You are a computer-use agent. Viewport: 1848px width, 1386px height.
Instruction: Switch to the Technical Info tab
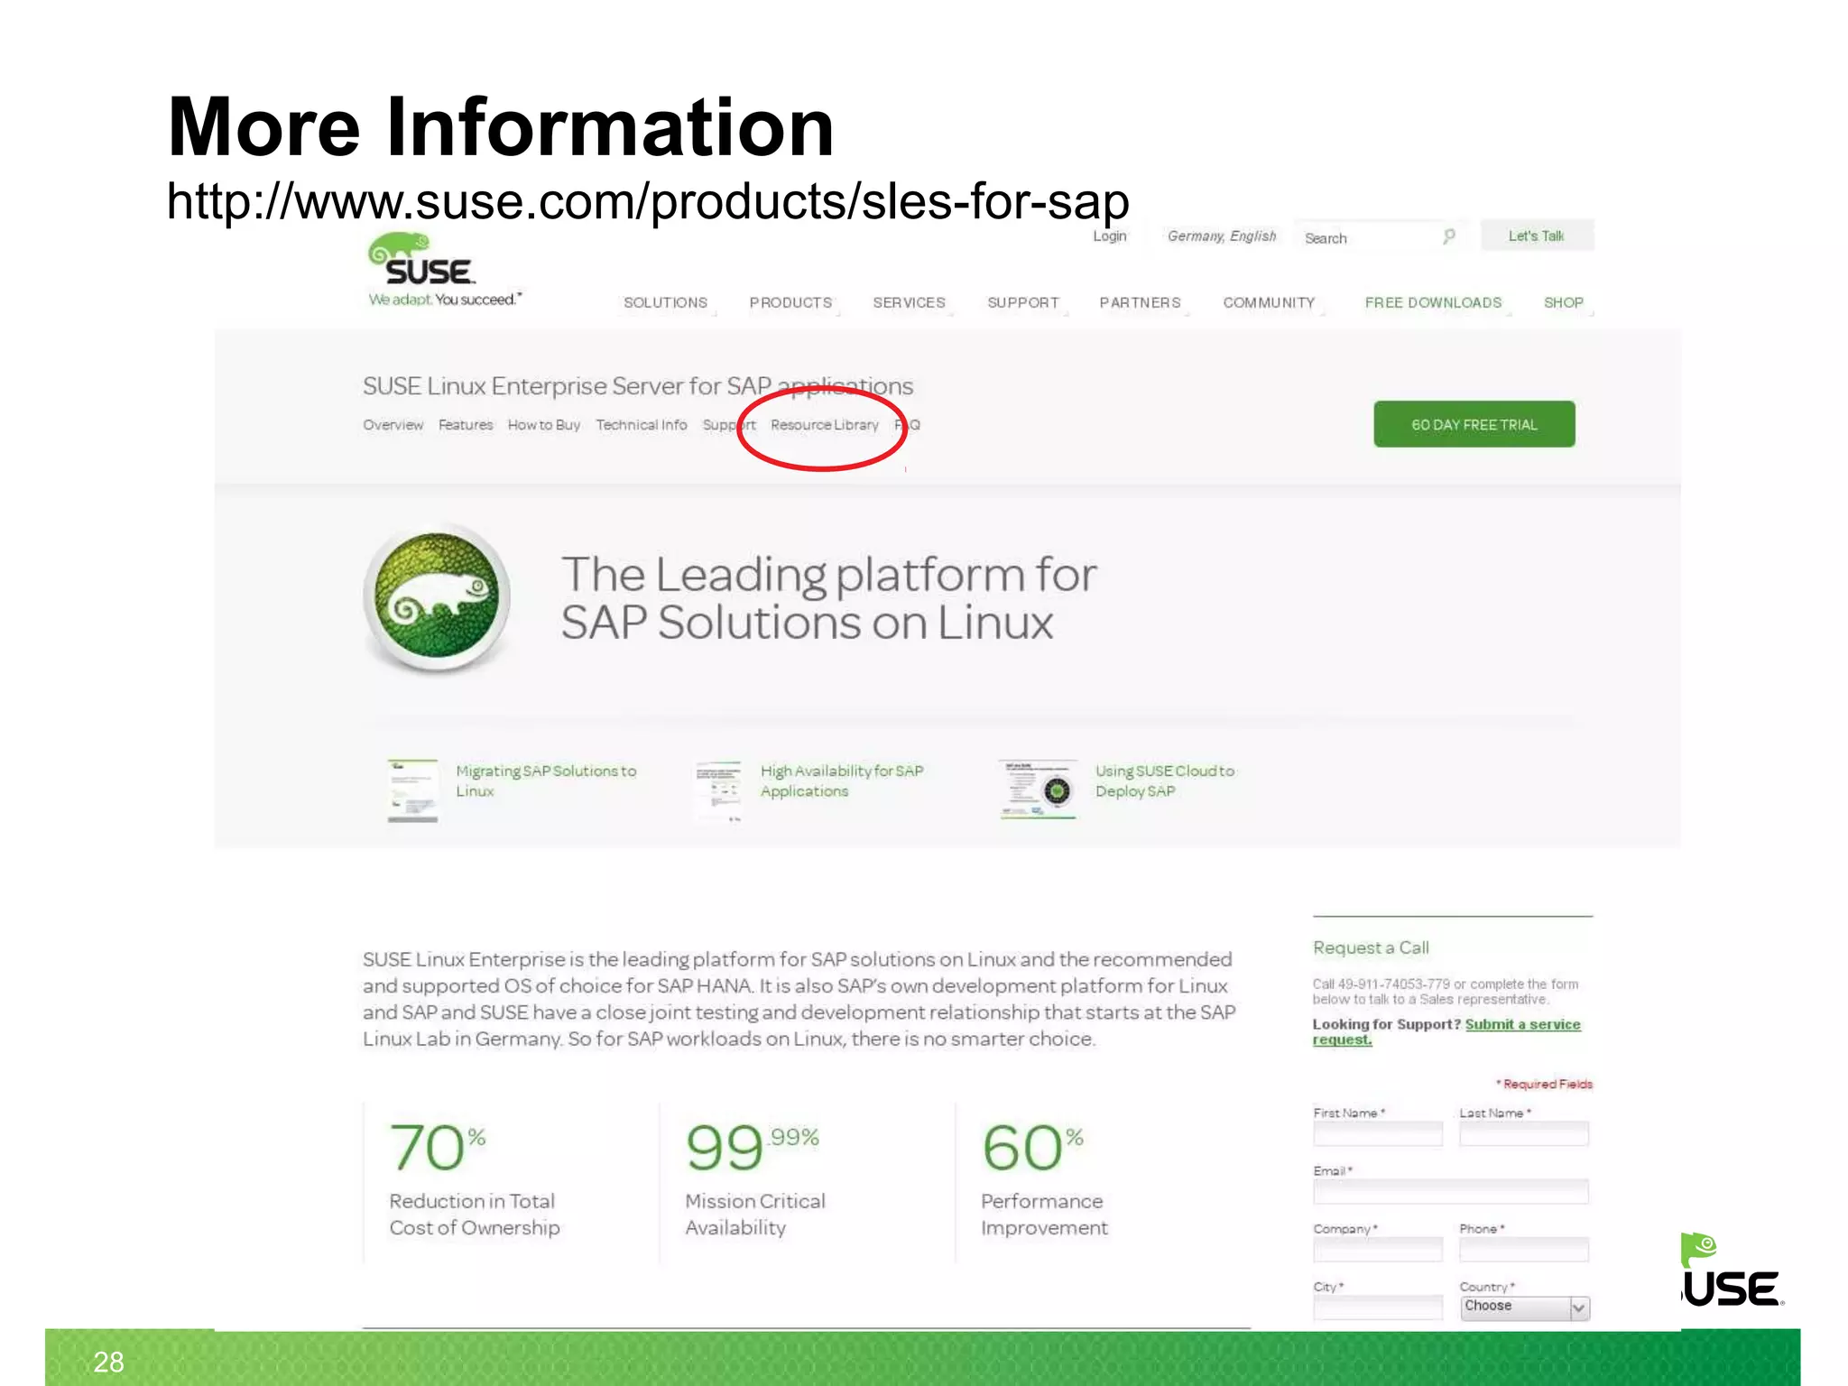point(642,425)
